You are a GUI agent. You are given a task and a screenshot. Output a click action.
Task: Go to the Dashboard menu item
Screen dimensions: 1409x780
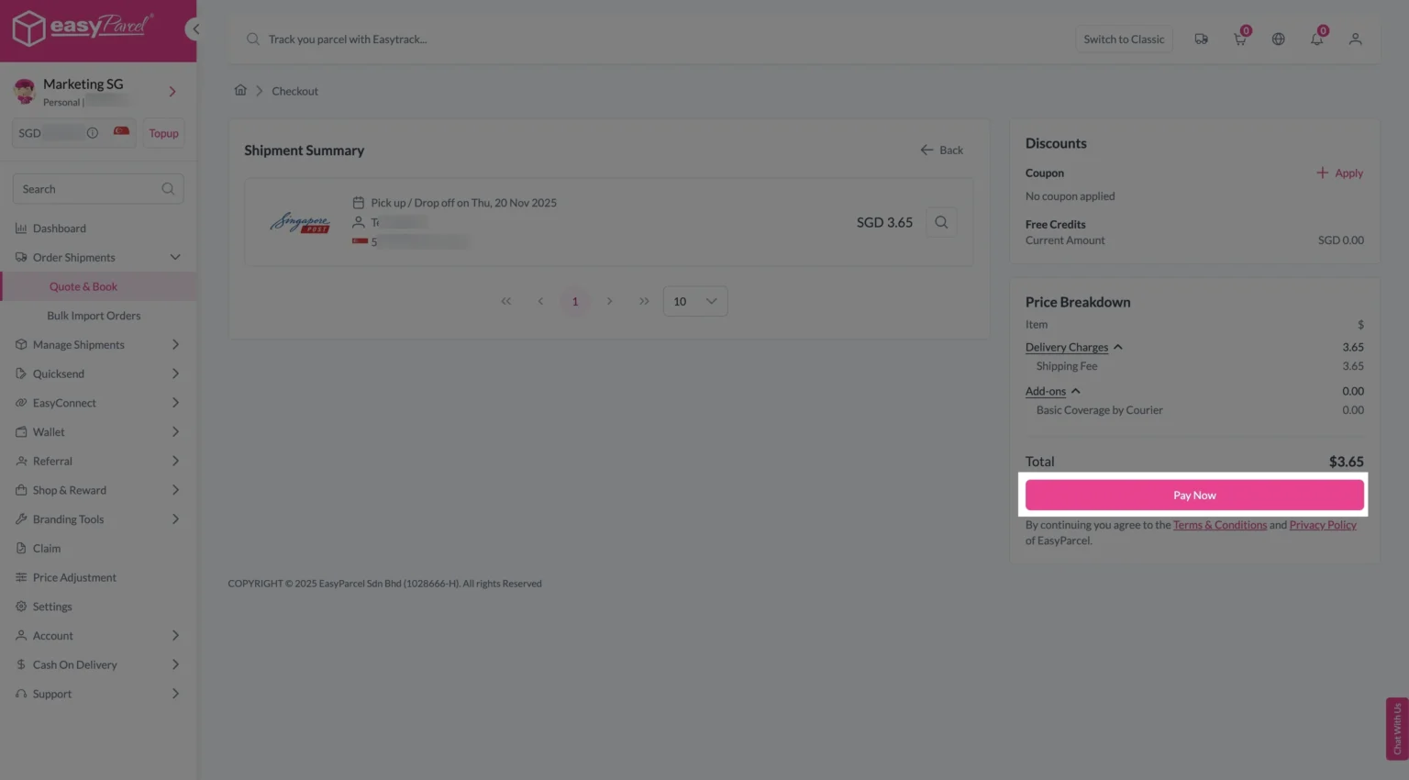(x=60, y=228)
